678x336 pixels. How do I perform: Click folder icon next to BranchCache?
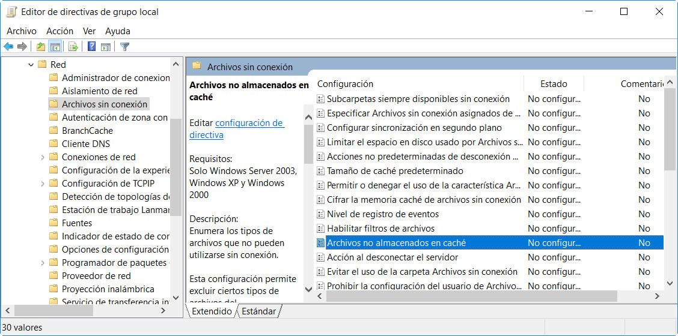(53, 130)
